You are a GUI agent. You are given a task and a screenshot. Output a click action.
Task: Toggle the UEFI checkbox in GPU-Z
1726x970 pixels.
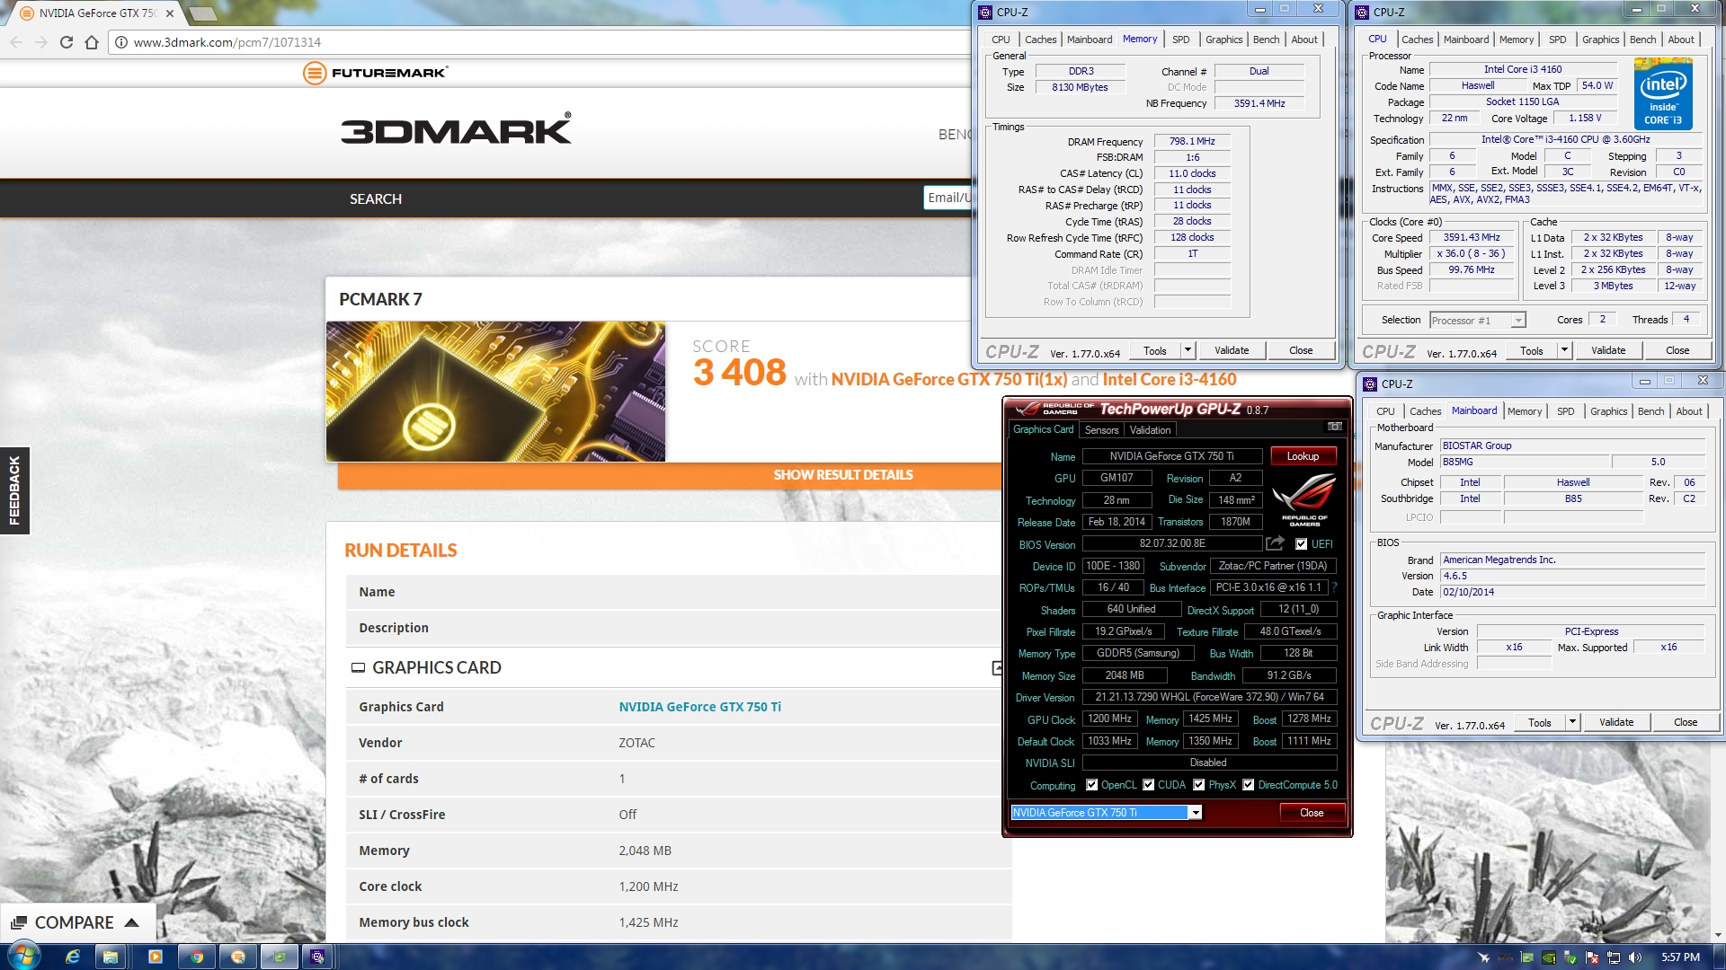[x=1301, y=543]
